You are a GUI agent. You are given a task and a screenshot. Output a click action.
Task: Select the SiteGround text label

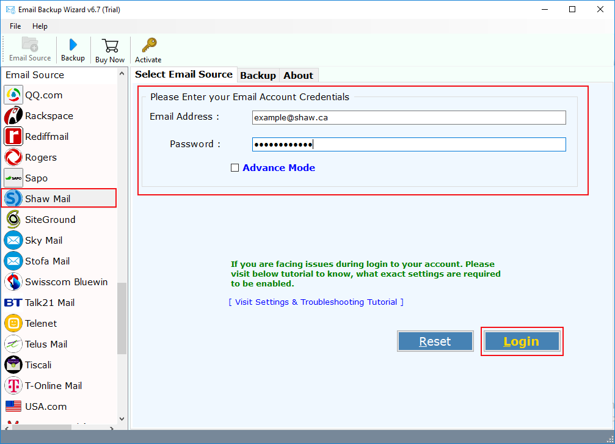pos(50,220)
